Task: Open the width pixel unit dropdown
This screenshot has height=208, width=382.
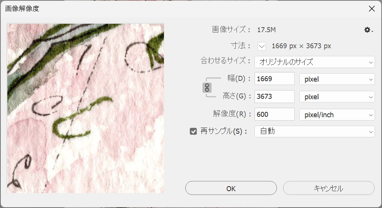Action: 337,79
